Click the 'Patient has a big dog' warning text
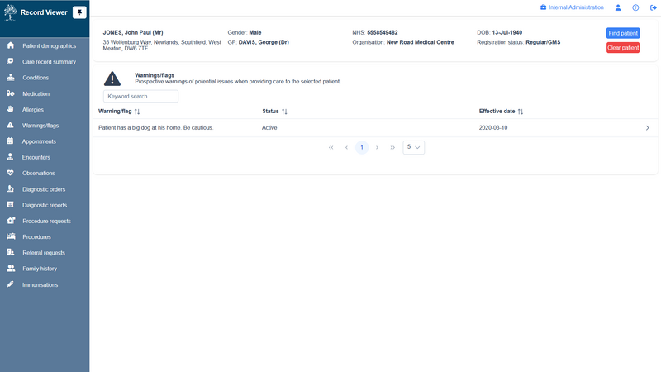The image size is (661, 372). pos(156,128)
